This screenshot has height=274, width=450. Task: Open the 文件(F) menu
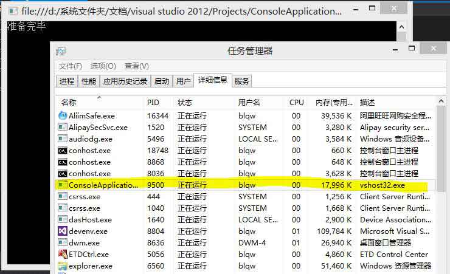tap(71, 66)
